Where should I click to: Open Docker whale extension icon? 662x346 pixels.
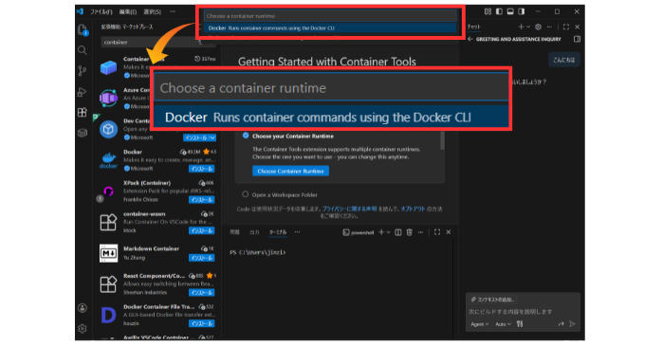(x=108, y=160)
